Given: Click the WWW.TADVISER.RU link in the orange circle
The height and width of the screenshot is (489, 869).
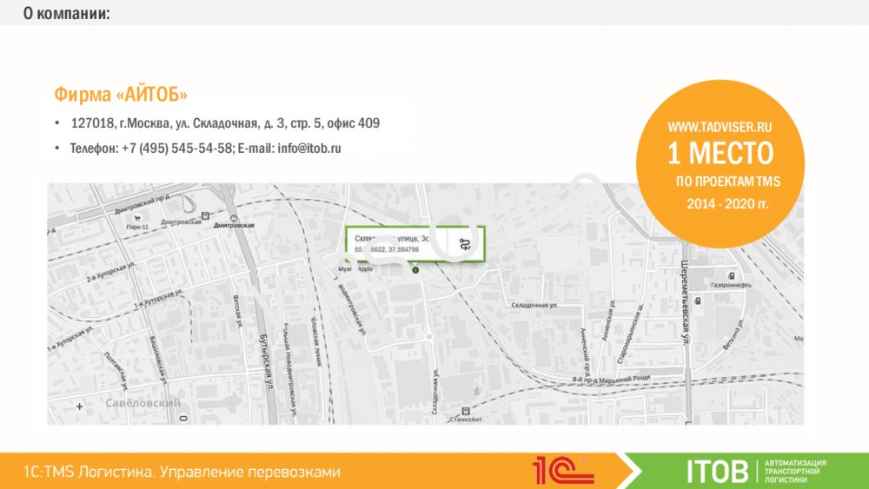Looking at the screenshot, I should [720, 127].
